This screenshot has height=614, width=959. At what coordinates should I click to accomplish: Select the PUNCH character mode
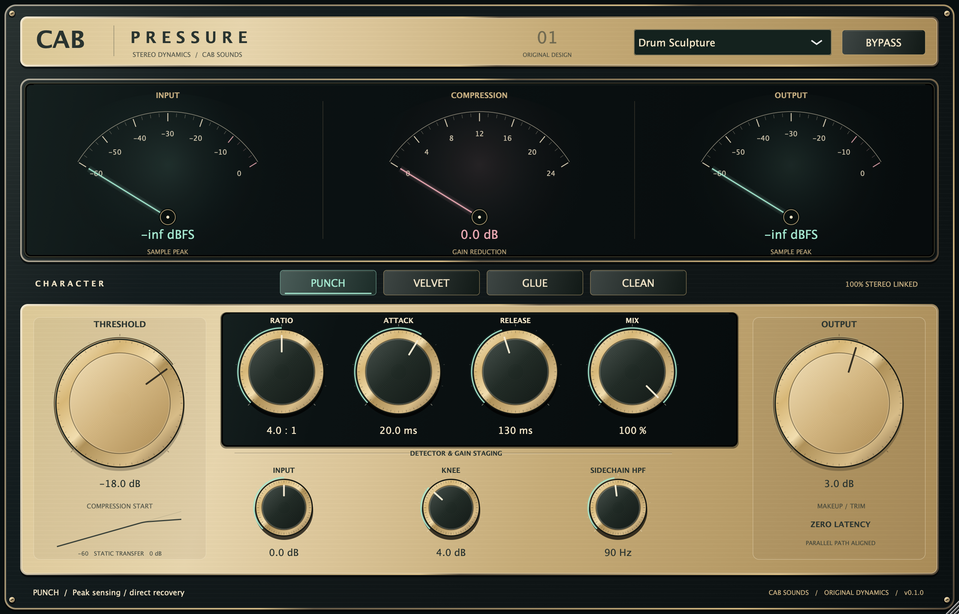(328, 283)
